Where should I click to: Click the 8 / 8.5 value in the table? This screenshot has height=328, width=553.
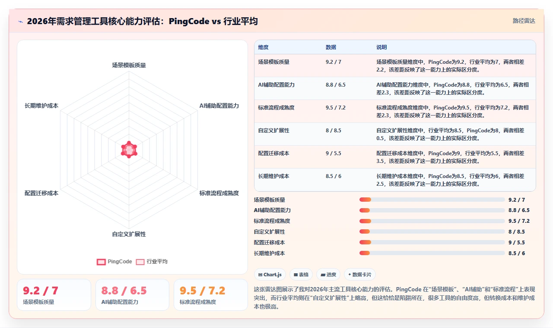tap(334, 130)
